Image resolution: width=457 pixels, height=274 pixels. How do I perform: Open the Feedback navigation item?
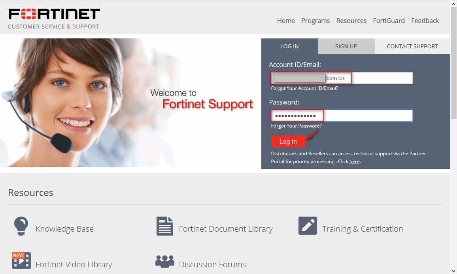[425, 21]
